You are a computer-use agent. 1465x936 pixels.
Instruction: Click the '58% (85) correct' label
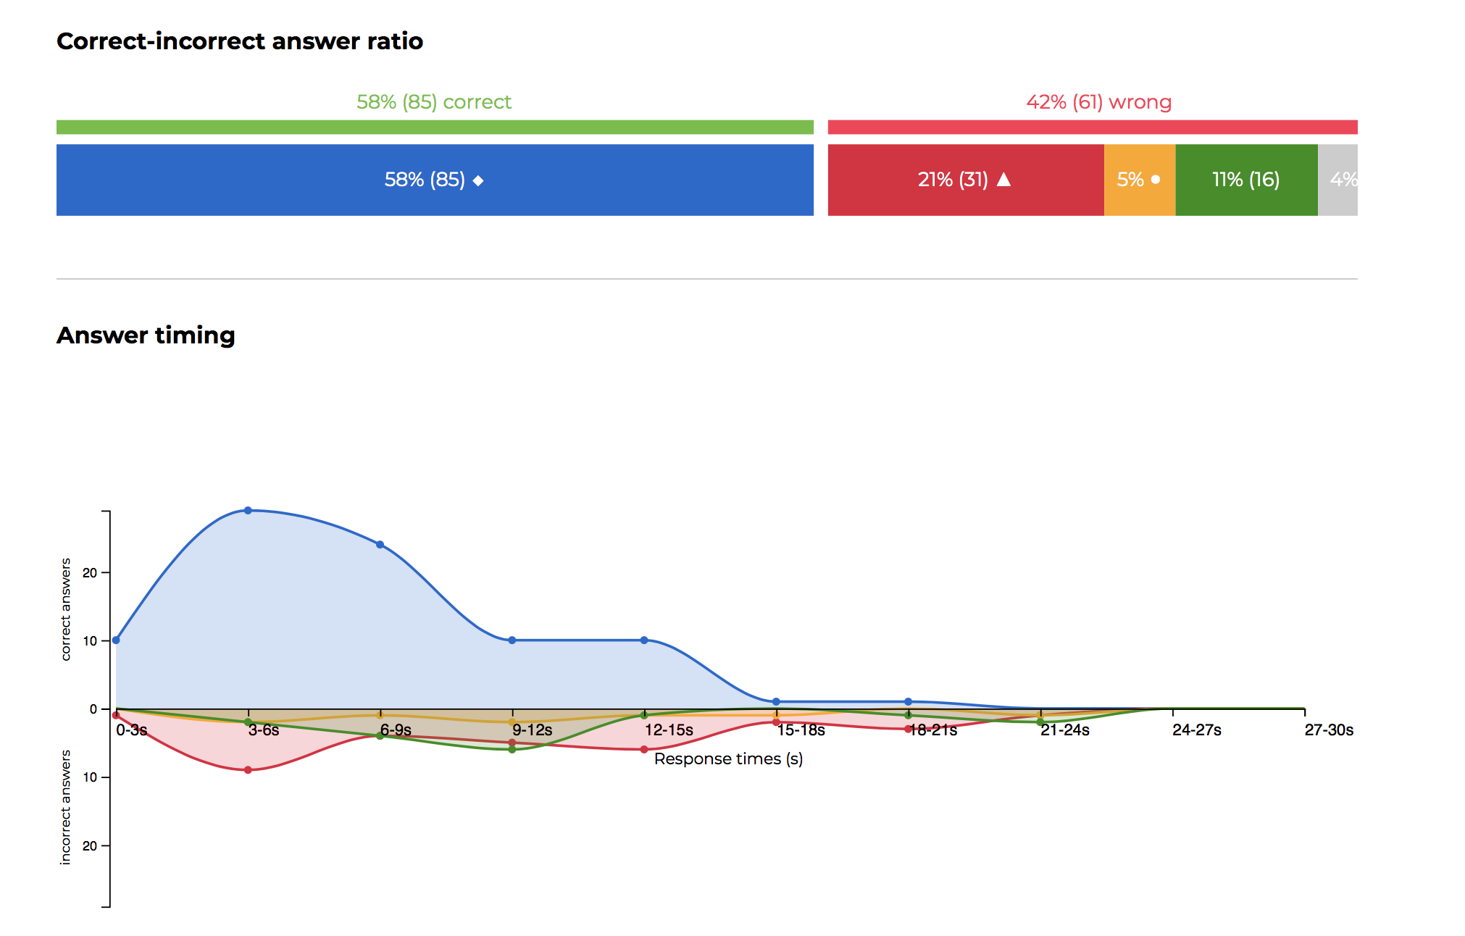[x=434, y=101]
